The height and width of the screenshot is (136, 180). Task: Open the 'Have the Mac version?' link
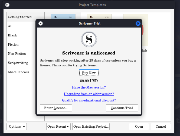89,87
